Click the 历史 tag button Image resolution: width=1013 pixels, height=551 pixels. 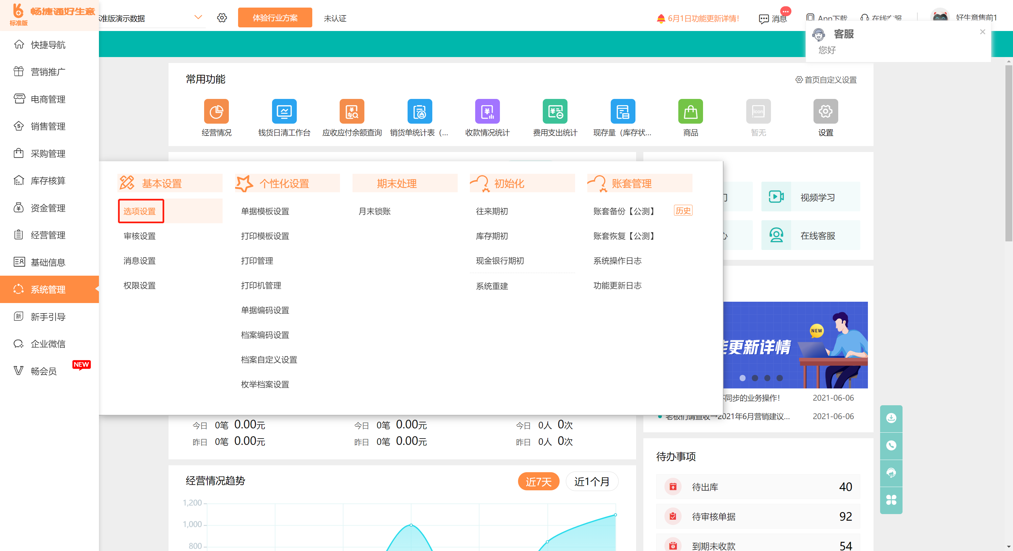coord(683,210)
